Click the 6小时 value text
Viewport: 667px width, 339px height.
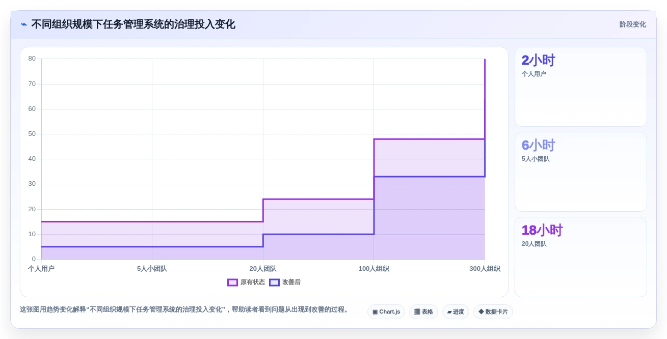[538, 146]
